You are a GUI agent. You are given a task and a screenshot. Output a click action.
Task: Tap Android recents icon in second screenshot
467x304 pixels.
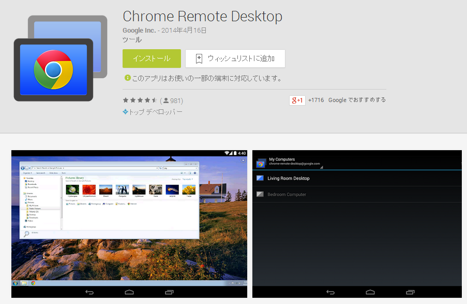click(x=410, y=292)
